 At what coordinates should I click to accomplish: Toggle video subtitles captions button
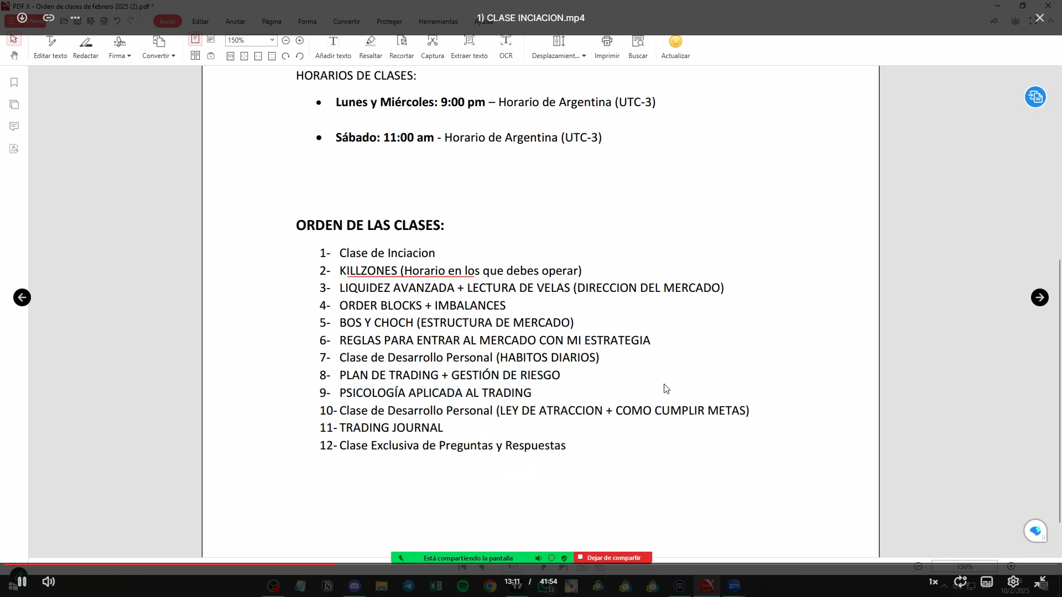[987, 582]
